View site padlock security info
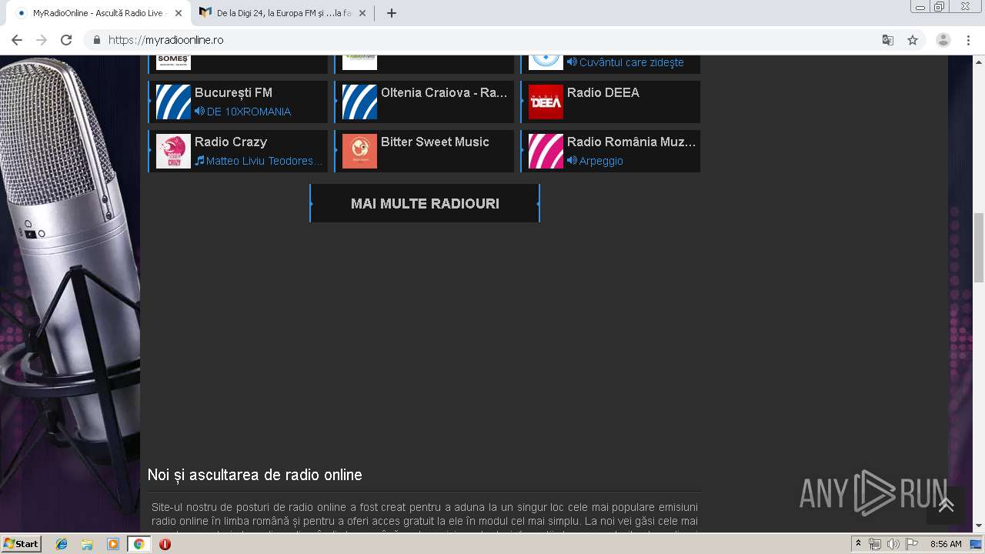This screenshot has width=985, height=554. 97,40
